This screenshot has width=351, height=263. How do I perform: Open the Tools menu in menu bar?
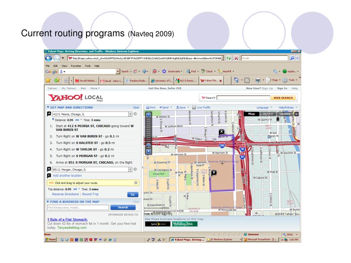click(87, 66)
